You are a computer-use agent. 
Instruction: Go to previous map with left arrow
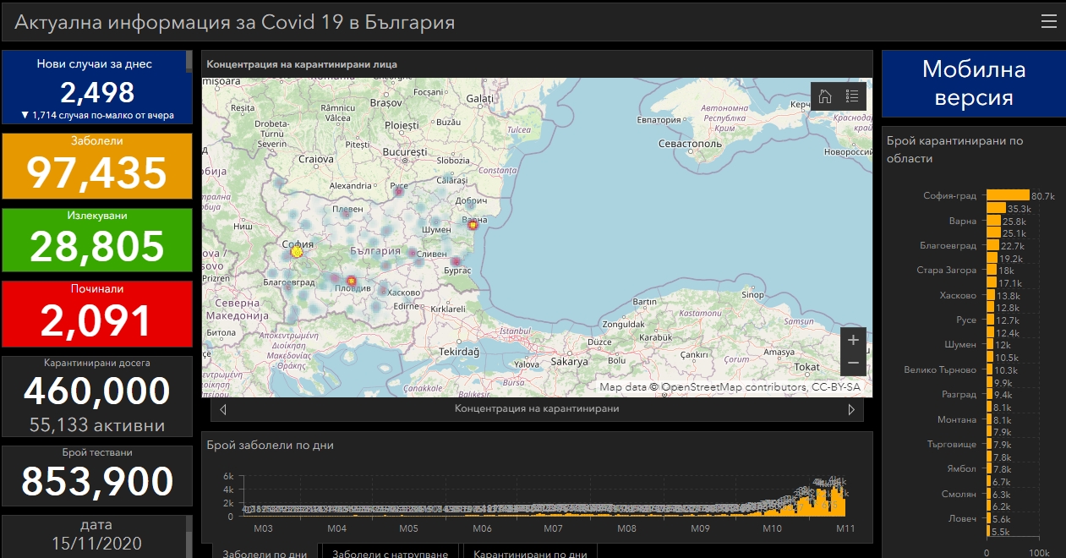pos(222,409)
